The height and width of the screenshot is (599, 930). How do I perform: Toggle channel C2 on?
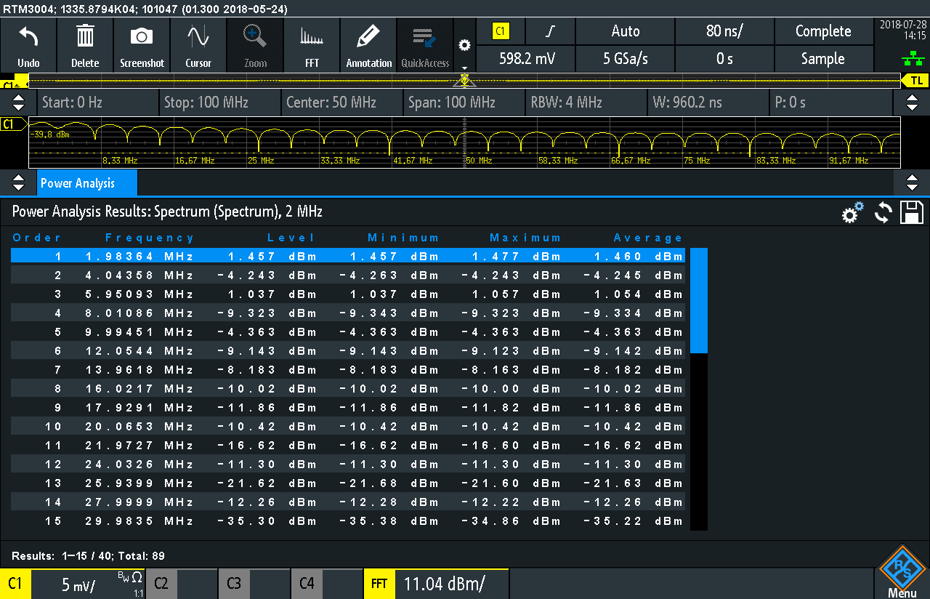pyautogui.click(x=182, y=584)
